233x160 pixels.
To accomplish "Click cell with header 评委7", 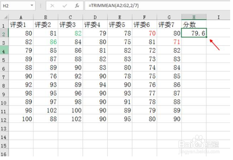I will [169, 24].
